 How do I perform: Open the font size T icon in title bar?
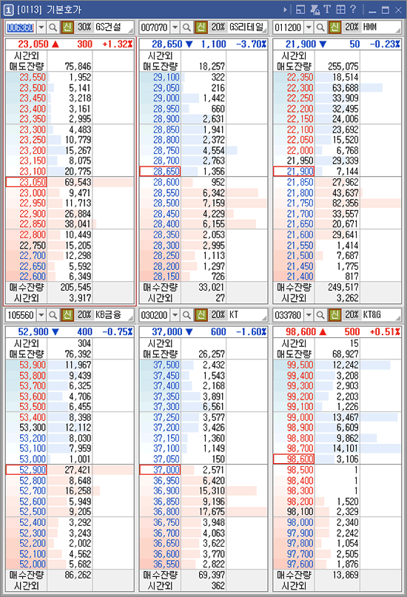(327, 9)
